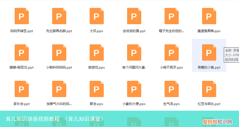
Task: Select the 发脾气大叫的妈... file icon
Action: 59,89
